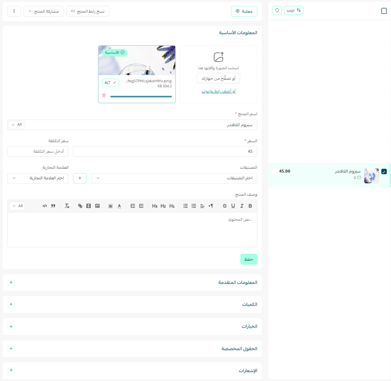Open the brand dropdown اختر العلامة التجارية
Image resolution: width=391 pixels, height=381 pixels.
tap(38, 178)
